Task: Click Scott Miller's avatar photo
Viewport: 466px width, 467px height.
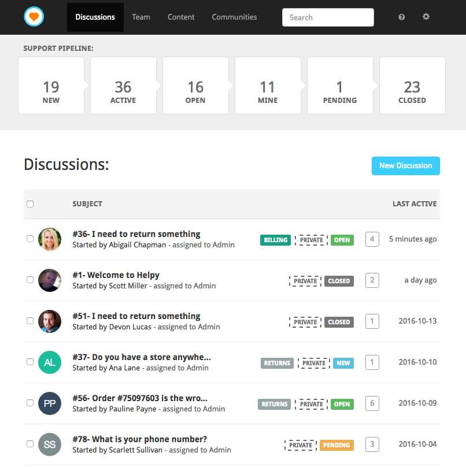Action: pos(50,280)
